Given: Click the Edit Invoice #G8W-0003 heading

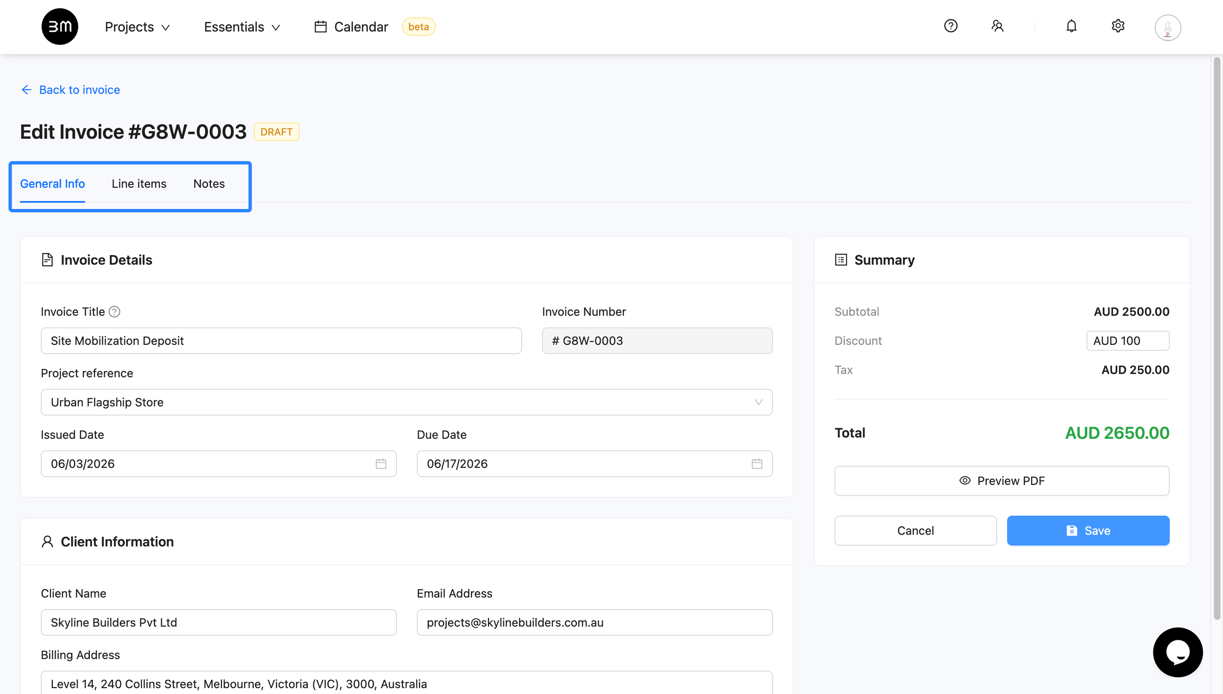Looking at the screenshot, I should [x=133, y=132].
